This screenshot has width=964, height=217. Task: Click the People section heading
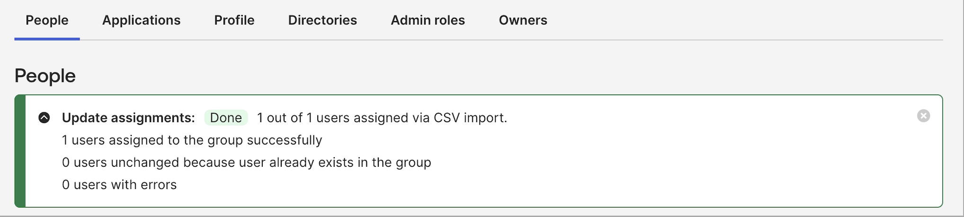[x=45, y=76]
